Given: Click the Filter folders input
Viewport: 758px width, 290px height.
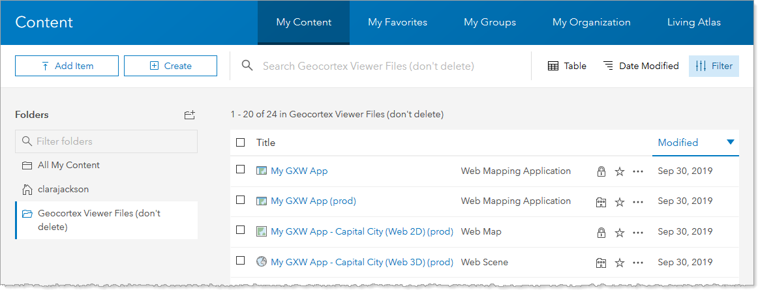Looking at the screenshot, I should [x=106, y=141].
